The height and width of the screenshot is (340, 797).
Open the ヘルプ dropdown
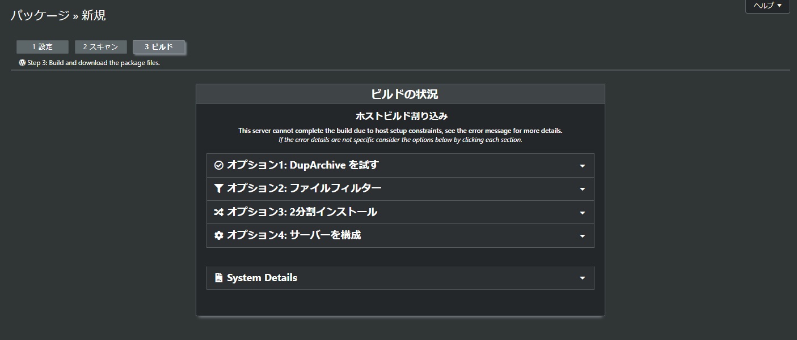pos(767,6)
